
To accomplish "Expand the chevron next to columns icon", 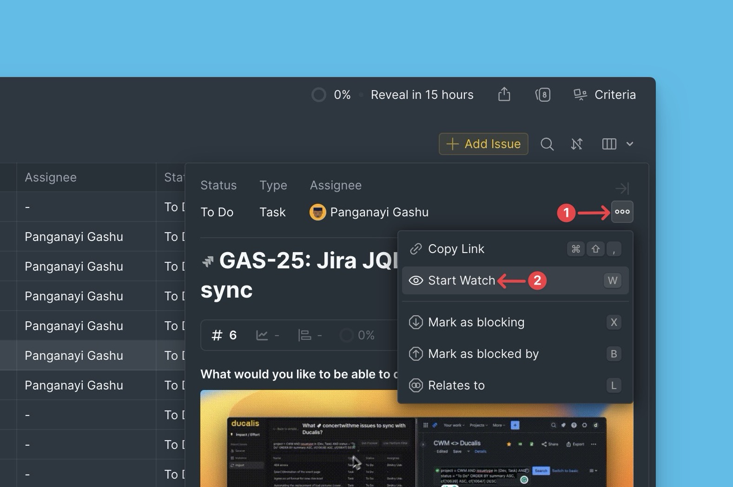I will coord(630,144).
